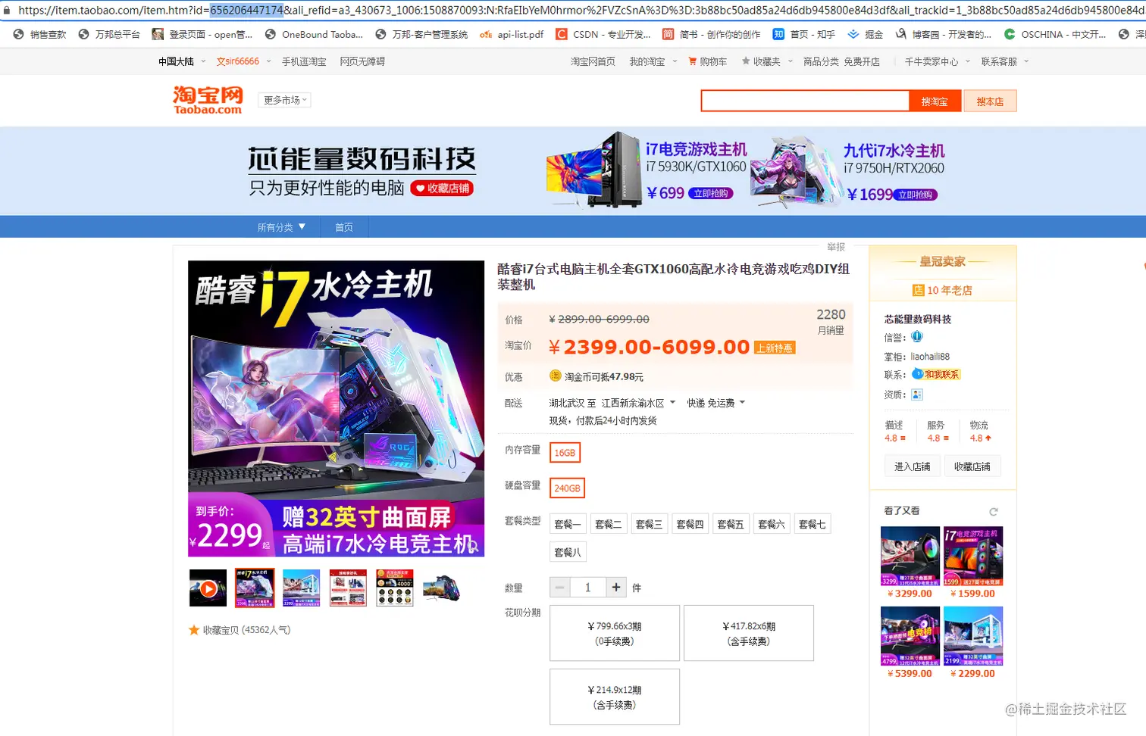The width and height of the screenshot is (1146, 736).
Task: Expand the 中国大陆 region dropdown
Action: 182,61
